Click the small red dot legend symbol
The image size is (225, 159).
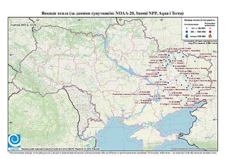pos(210,29)
